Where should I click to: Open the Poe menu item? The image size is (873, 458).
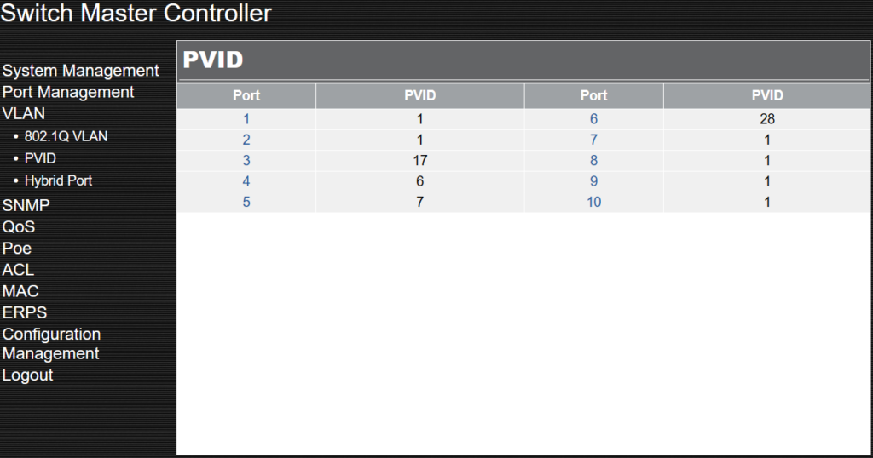pyautogui.click(x=17, y=249)
